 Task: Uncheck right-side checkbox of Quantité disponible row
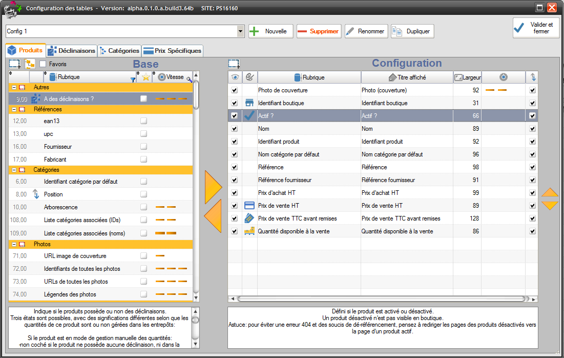pos(532,231)
